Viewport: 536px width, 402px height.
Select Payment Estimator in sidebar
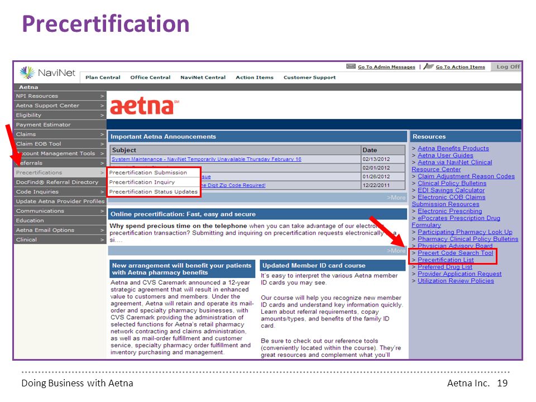(x=60, y=125)
